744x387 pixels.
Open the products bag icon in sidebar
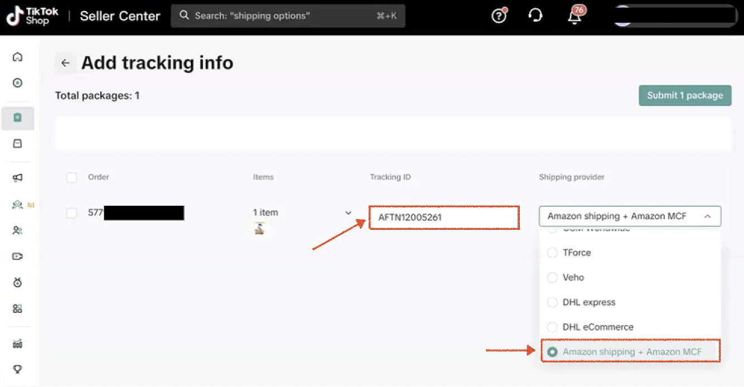tap(18, 144)
